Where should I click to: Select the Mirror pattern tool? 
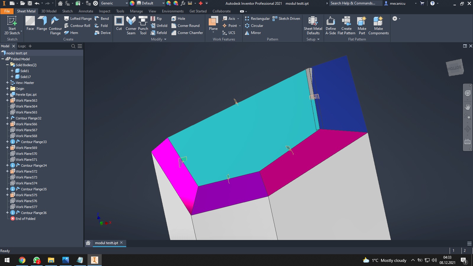[x=253, y=33]
